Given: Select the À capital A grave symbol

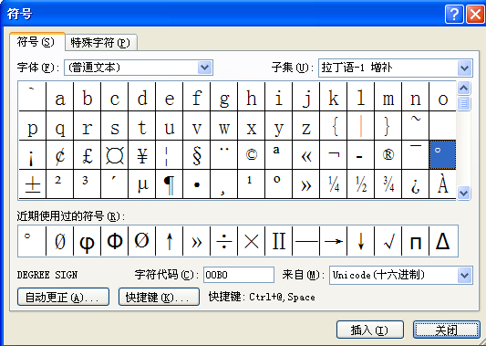Looking at the screenshot, I should point(442,183).
